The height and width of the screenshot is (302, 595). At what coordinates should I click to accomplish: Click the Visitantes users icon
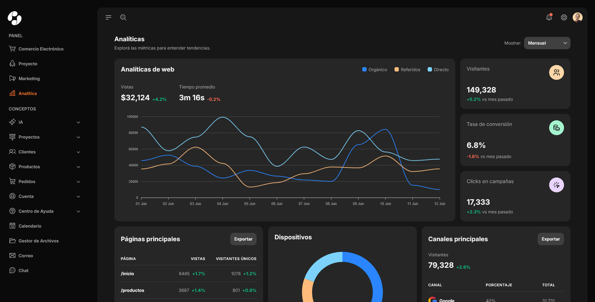click(556, 73)
